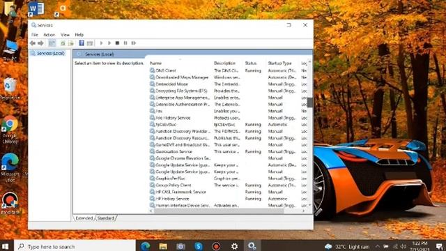
Task: Open the Windows Start menu
Action: tap(5, 246)
